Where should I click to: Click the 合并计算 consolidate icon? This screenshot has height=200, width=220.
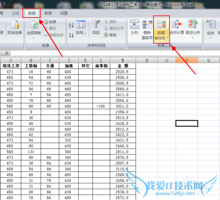tap(177, 24)
